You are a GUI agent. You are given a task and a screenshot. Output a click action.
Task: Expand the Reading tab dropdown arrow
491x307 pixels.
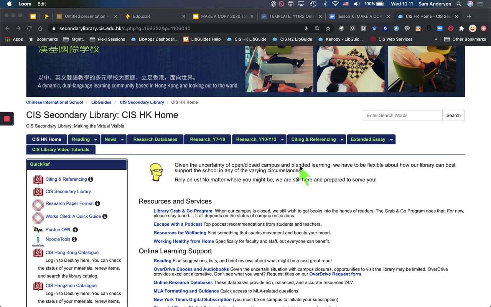[96, 140]
